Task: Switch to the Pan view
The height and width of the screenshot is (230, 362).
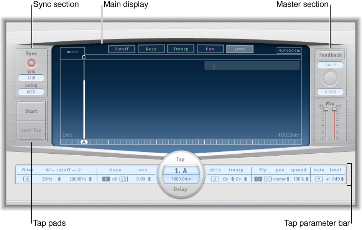Action: pyautogui.click(x=210, y=49)
